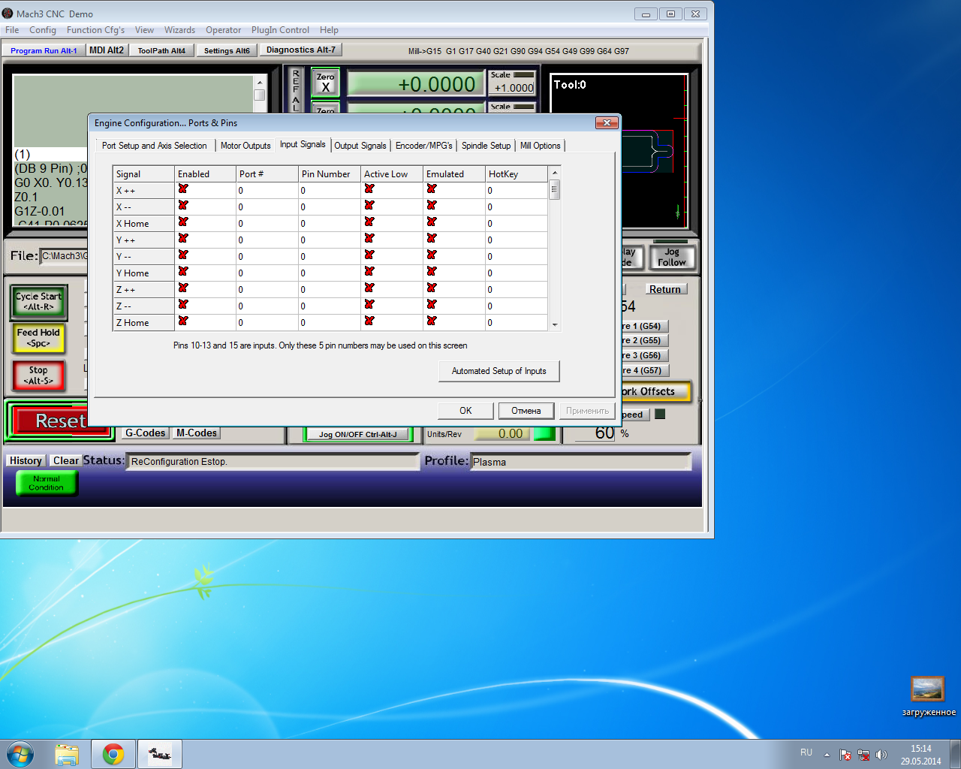This screenshot has width=961, height=769.
Task: Open the Wizards menu
Action: [179, 30]
